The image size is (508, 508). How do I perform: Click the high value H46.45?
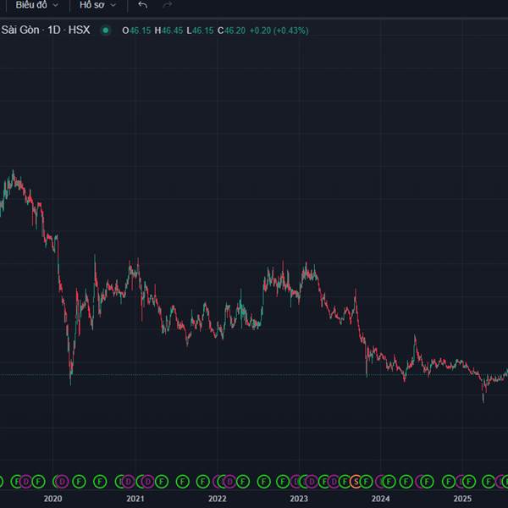(x=168, y=30)
